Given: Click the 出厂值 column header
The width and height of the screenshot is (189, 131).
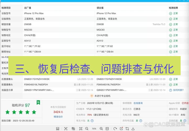Looking at the screenshot, I should pos(27,8).
